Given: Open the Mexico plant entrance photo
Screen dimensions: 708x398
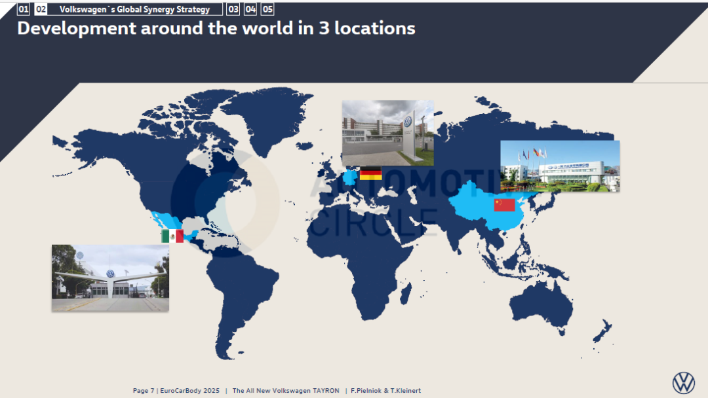Looking at the screenshot, I should (110, 278).
